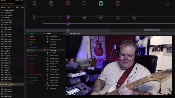Click the preset list scrollbar
This screenshot has width=175, height=98.
[24, 22]
